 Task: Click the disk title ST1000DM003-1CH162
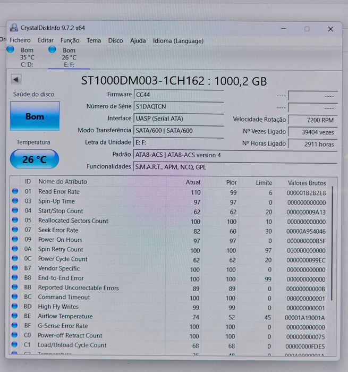point(142,81)
